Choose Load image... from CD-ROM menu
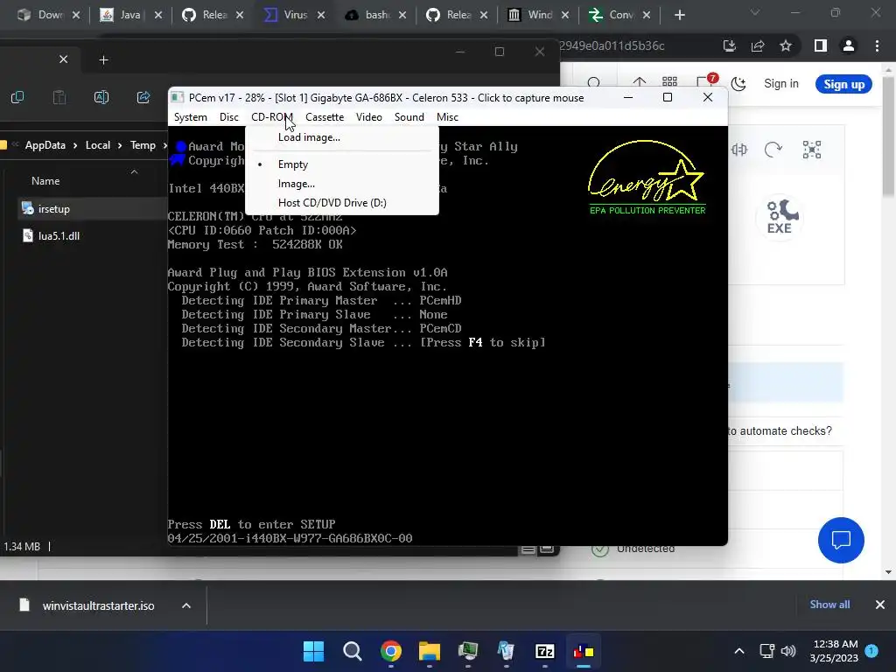The width and height of the screenshot is (896, 672). pos(309,137)
